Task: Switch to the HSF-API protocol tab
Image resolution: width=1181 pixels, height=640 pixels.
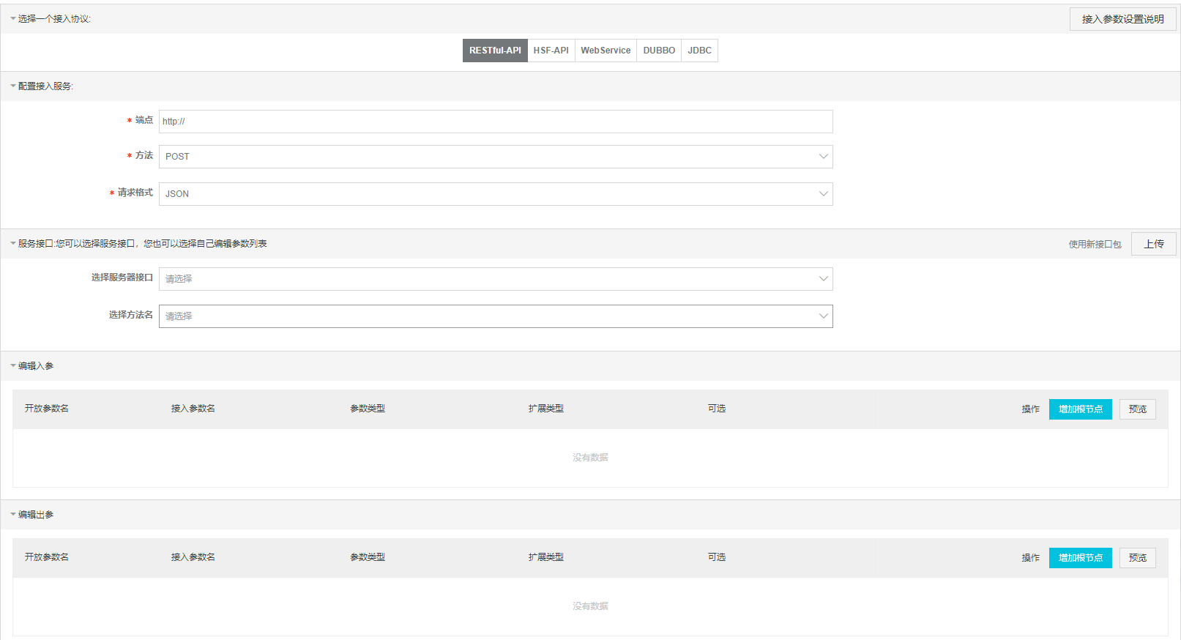Action: pos(551,51)
